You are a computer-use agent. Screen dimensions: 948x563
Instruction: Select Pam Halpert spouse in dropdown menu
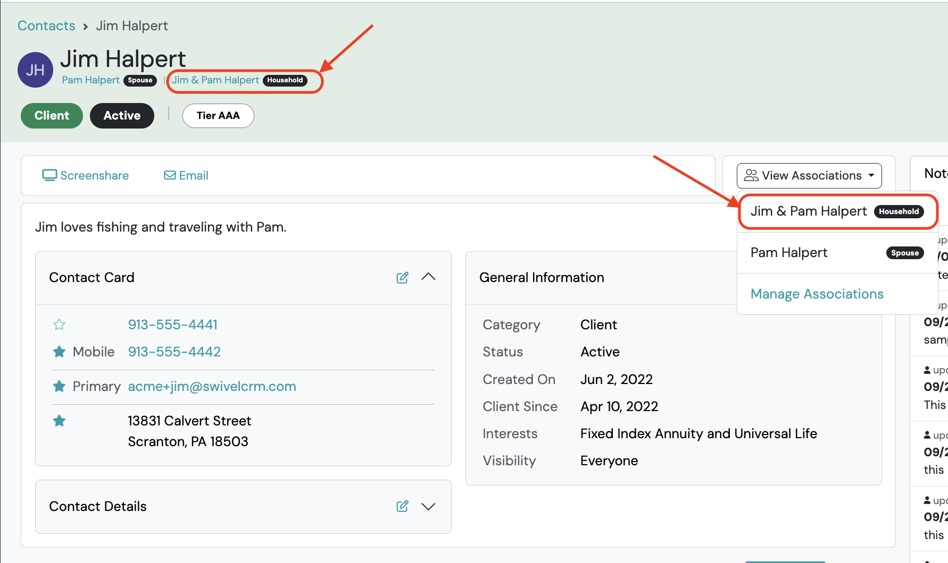coord(837,253)
